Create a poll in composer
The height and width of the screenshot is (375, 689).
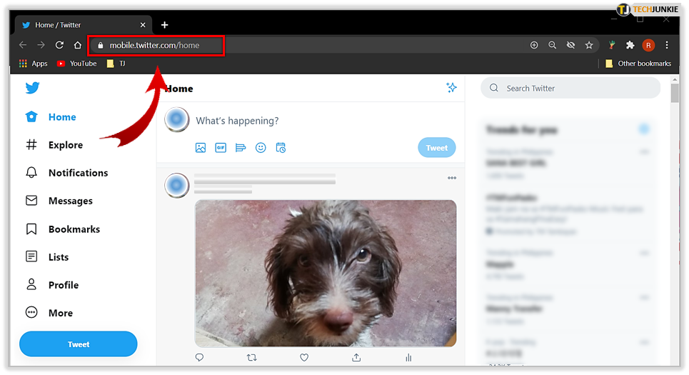click(241, 148)
